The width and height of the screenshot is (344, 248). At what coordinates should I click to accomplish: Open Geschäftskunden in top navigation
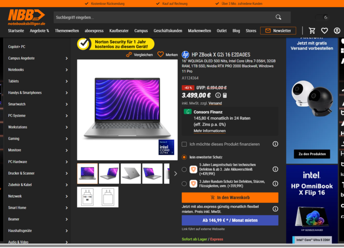tap(168, 31)
